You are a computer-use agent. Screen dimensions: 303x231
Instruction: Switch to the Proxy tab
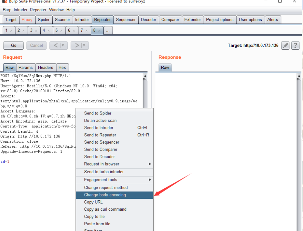tap(27, 20)
